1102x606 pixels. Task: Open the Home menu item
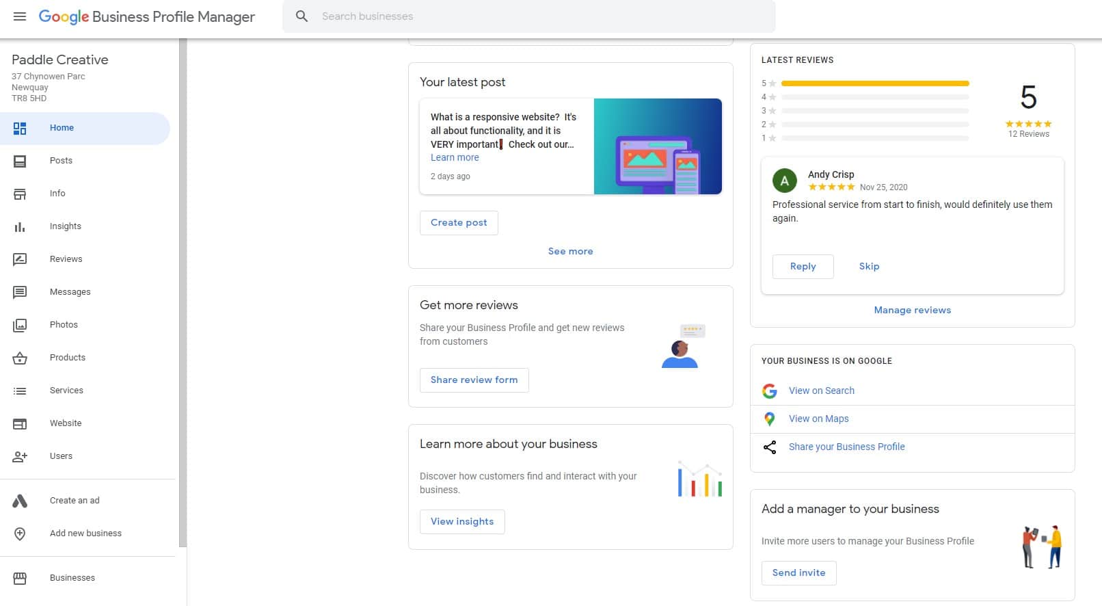point(85,128)
